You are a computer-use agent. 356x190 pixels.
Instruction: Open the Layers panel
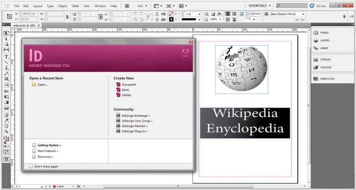pyautogui.click(x=325, y=40)
